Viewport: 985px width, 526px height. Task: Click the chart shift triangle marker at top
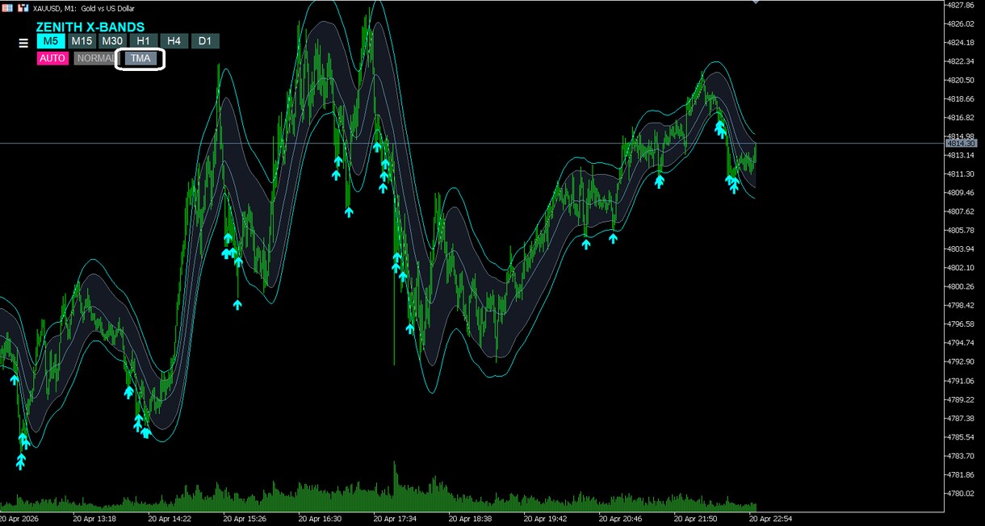(x=756, y=2)
